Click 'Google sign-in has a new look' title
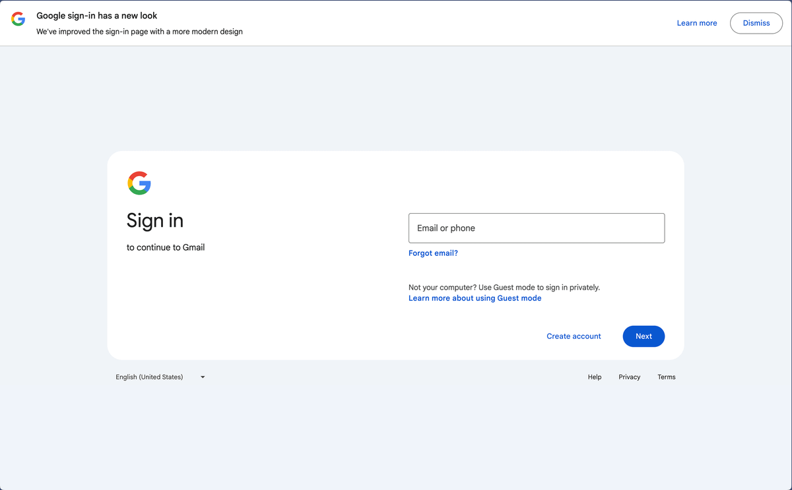792x490 pixels. 97,15
